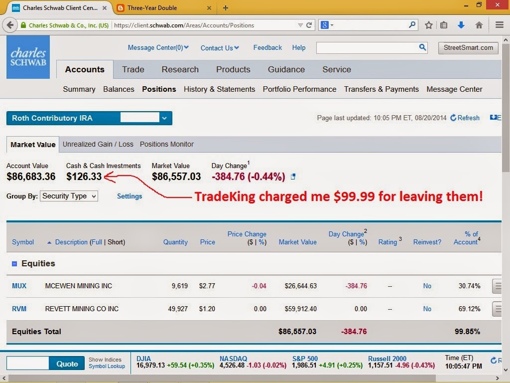The height and width of the screenshot is (383, 510).
Task: Open the Products main tab
Action: pyautogui.click(x=233, y=69)
